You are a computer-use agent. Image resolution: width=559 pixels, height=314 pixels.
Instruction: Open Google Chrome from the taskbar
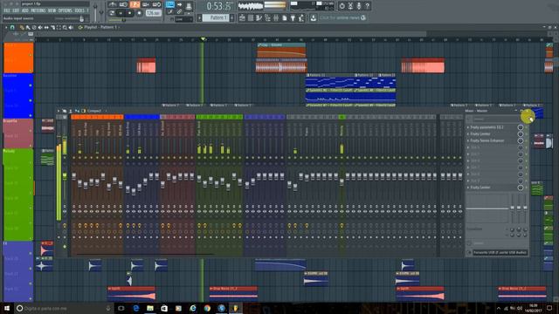pyautogui.click(x=207, y=308)
